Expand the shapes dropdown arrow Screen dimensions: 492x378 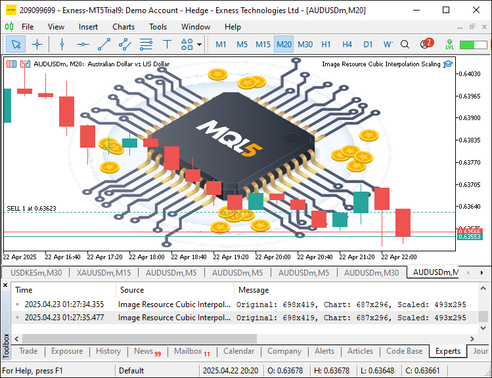click(199, 44)
